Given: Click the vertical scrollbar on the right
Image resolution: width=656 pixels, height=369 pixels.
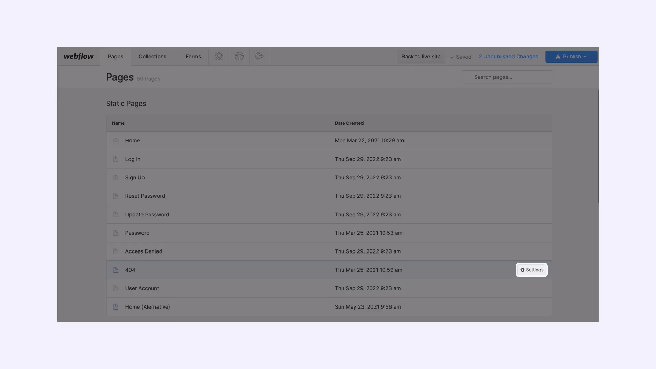Looking at the screenshot, I should (x=598, y=147).
